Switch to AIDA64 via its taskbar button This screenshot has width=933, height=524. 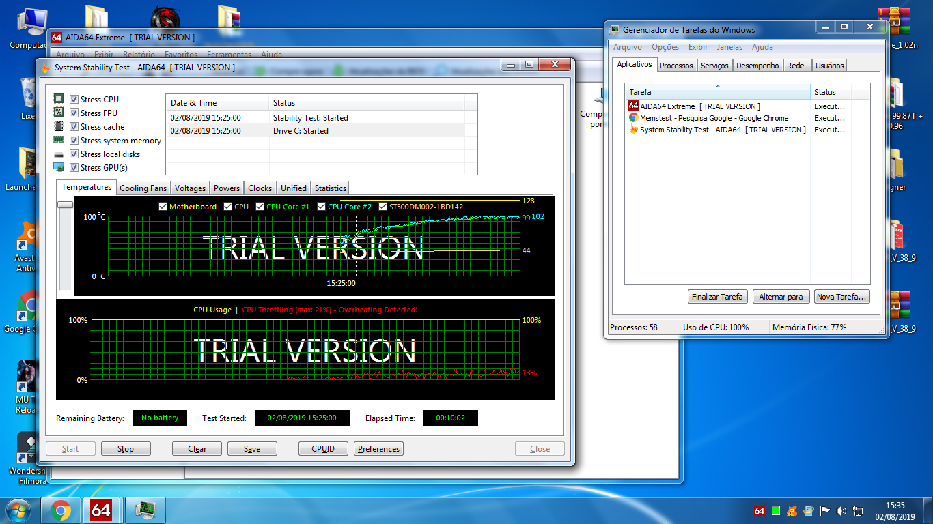click(x=101, y=510)
